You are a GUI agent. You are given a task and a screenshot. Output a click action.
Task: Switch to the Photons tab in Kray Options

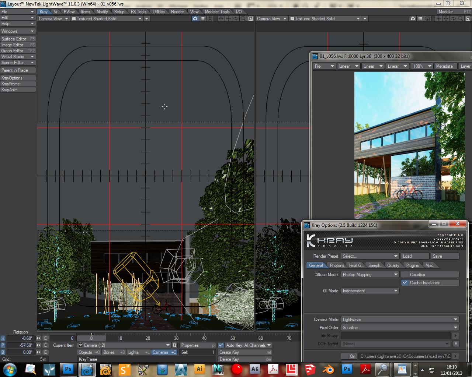(337, 265)
